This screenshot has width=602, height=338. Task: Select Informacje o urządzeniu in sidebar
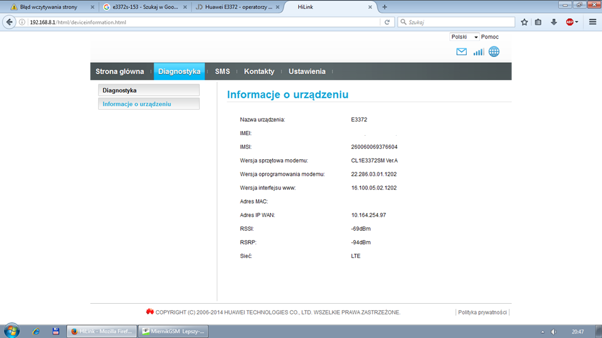click(x=137, y=104)
